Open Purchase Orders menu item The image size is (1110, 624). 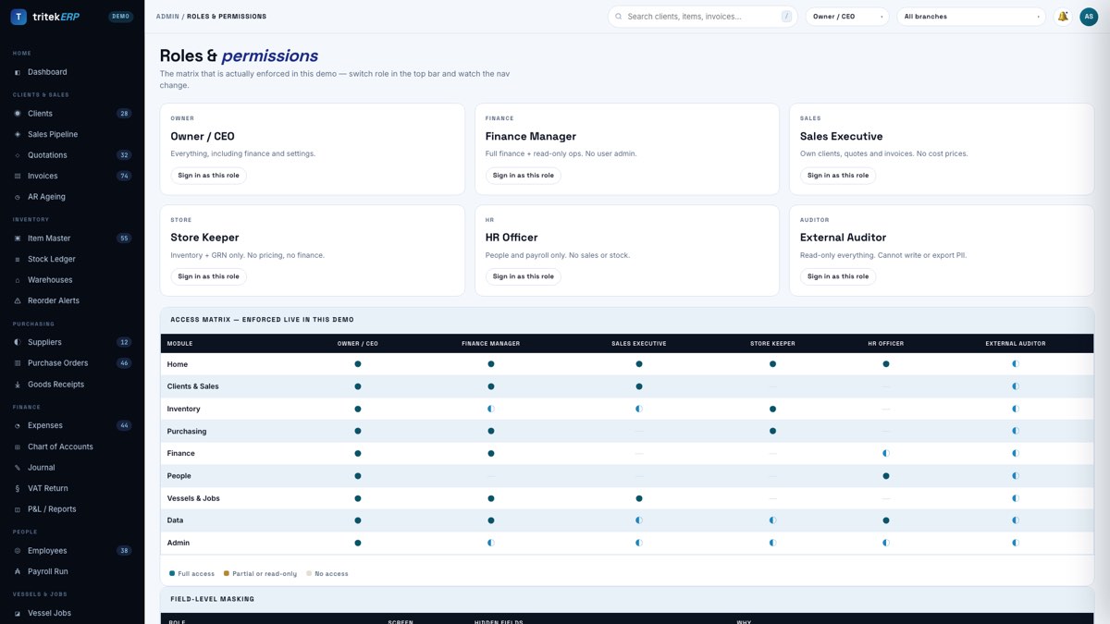pos(72,363)
